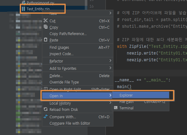This screenshot has height=135, width=187.
Task: Select Find Usages menu entry
Action: (x=78, y=48)
